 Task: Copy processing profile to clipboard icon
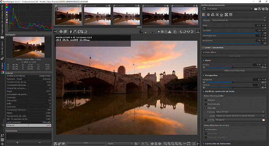(x=263, y=9)
